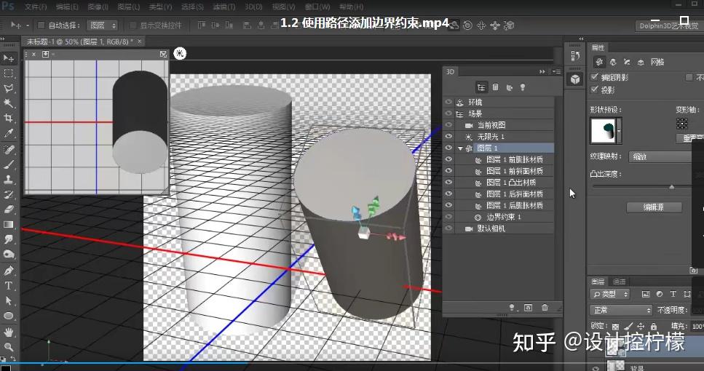Open the 纹理映射 缩放 dropdown
704x371 pixels.
tap(661, 156)
